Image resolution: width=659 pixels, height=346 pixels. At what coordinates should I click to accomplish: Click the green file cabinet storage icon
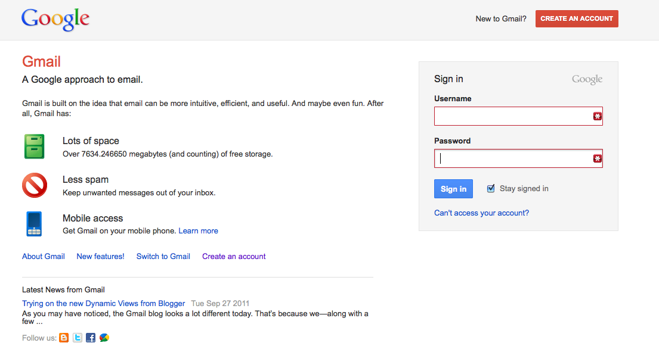click(x=34, y=146)
